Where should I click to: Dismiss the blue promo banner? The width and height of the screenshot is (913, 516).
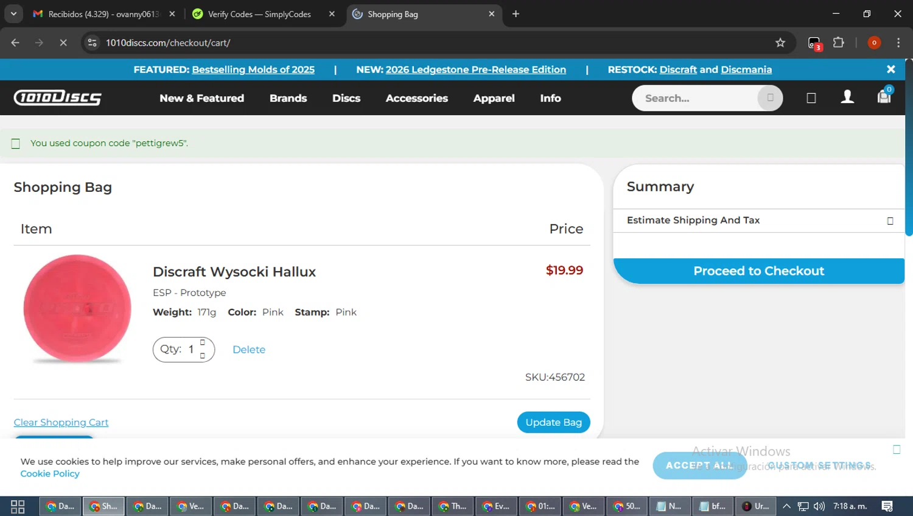(x=890, y=69)
